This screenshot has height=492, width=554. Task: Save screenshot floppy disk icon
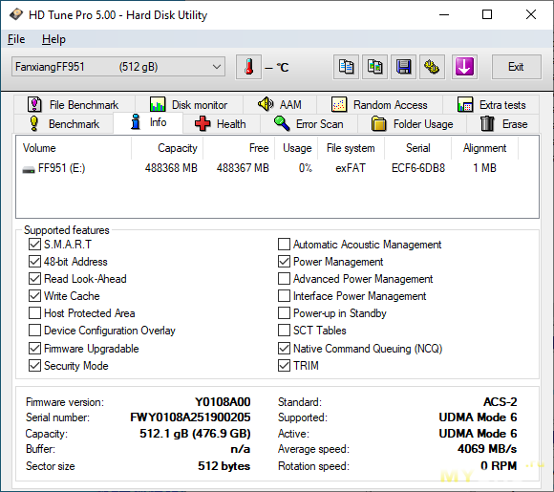403,67
